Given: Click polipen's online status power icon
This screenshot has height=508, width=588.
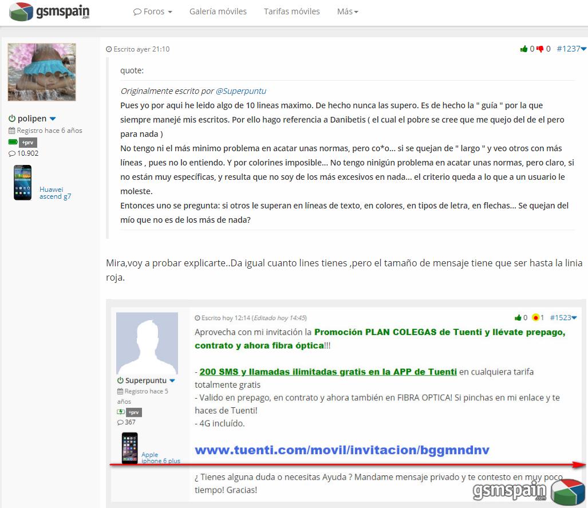Looking at the screenshot, I should 12,119.
